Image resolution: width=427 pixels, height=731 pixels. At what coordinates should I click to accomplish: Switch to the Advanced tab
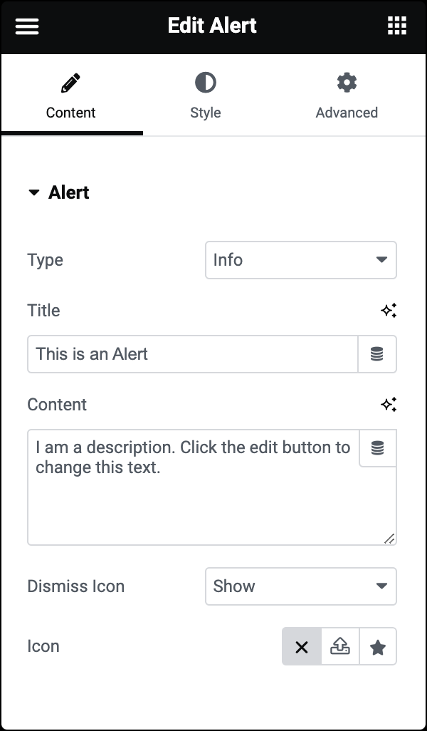[347, 113]
